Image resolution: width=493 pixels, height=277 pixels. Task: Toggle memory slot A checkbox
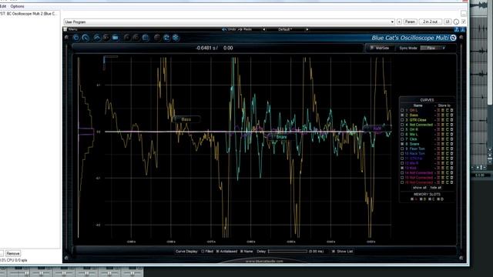pos(412,199)
